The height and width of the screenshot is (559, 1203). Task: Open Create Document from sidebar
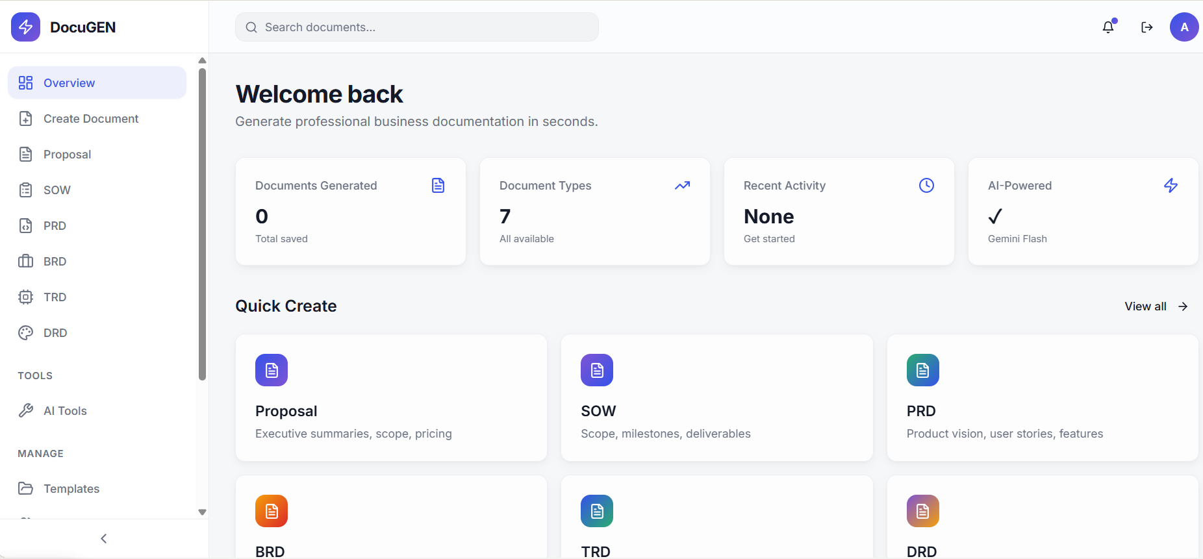click(x=97, y=118)
